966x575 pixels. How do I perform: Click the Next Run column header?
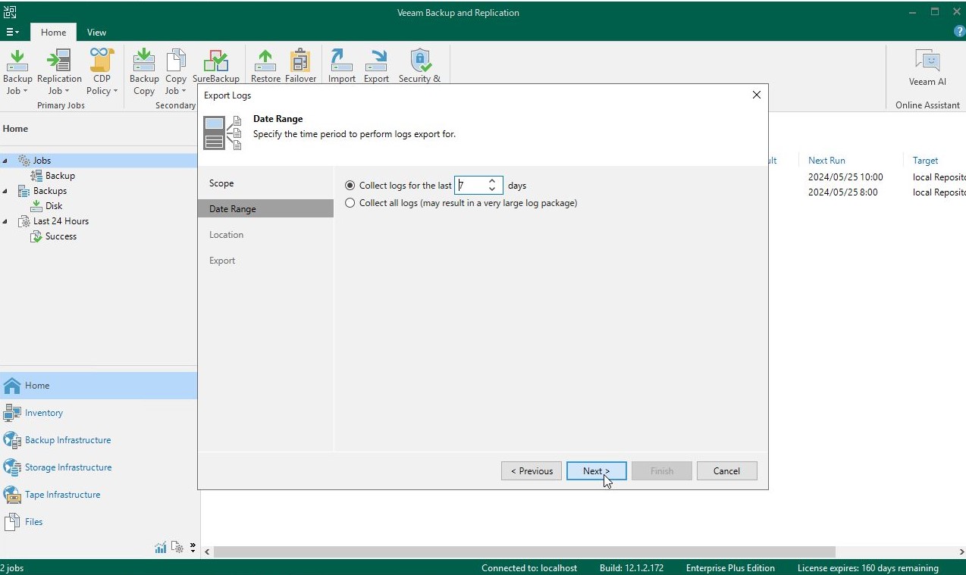(x=826, y=161)
